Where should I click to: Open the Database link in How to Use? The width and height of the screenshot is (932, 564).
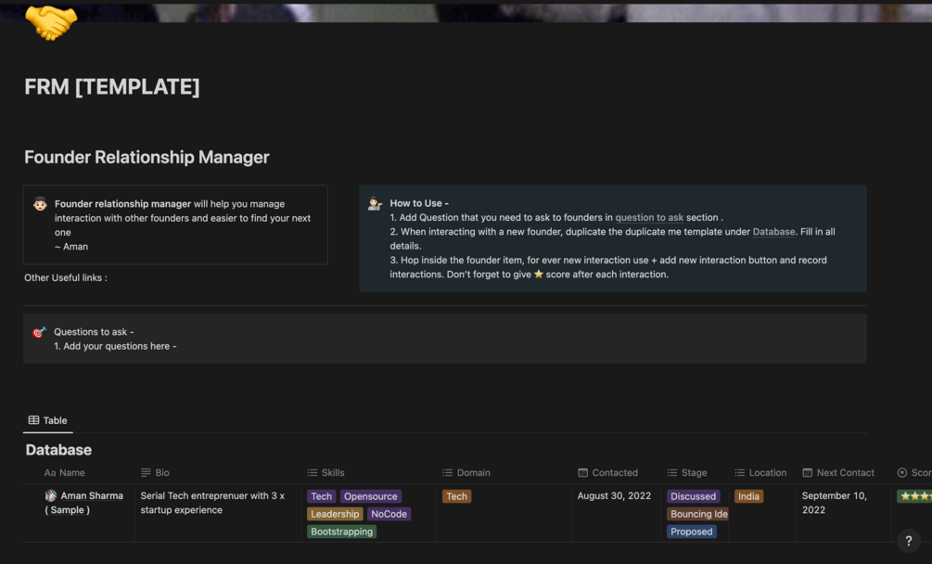tap(773, 232)
